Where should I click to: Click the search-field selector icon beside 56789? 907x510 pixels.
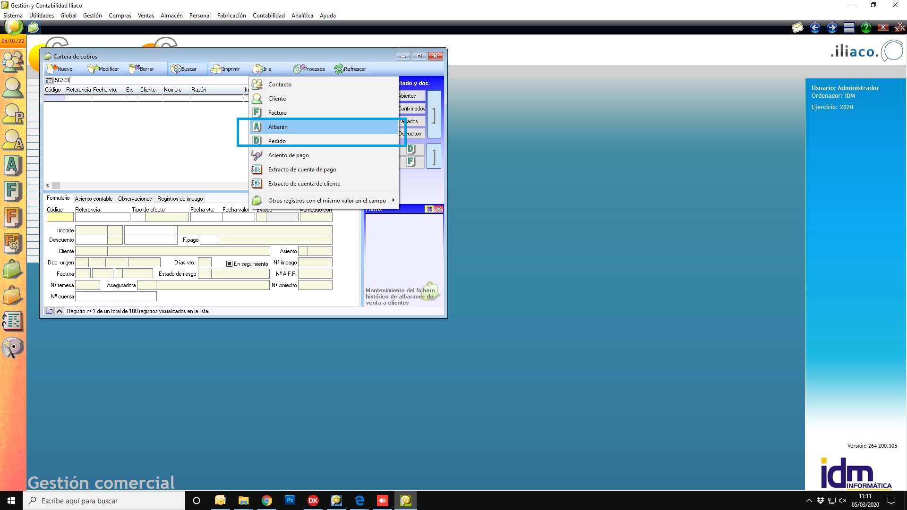click(x=49, y=81)
